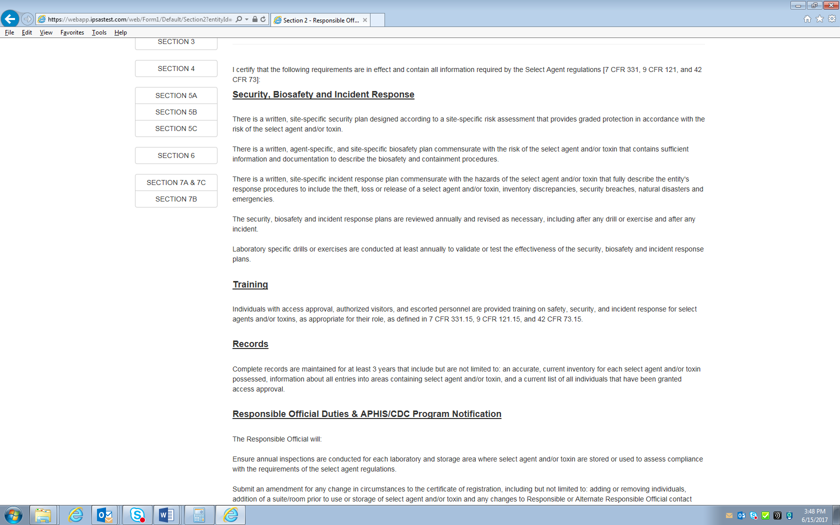Open the Favorites menu

(72, 32)
